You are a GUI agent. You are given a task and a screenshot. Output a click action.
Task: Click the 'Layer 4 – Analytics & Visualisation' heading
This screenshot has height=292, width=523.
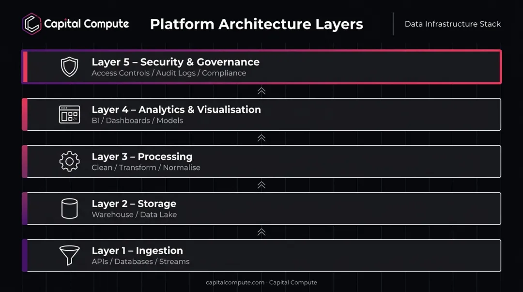click(x=176, y=109)
